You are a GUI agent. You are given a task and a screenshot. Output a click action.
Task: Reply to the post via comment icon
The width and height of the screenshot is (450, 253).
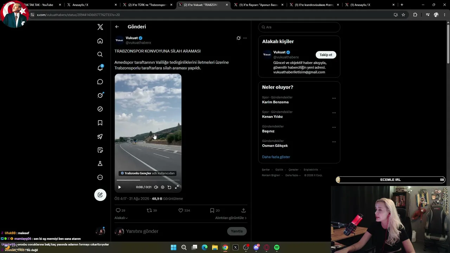118,210
